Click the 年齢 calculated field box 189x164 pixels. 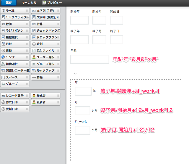click(89, 59)
